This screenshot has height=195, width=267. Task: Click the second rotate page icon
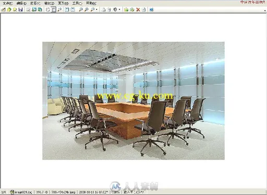pyautogui.click(x=109, y=10)
